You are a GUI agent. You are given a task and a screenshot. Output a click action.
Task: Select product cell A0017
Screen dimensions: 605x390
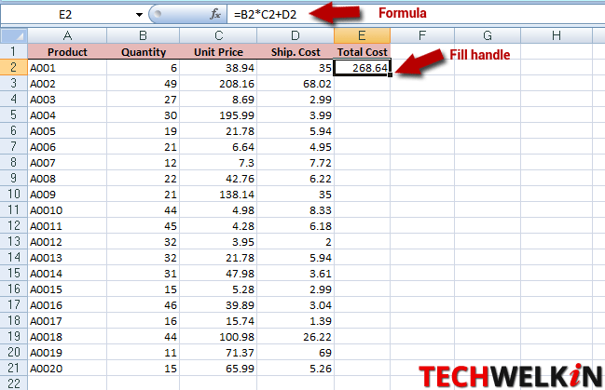[67, 320]
